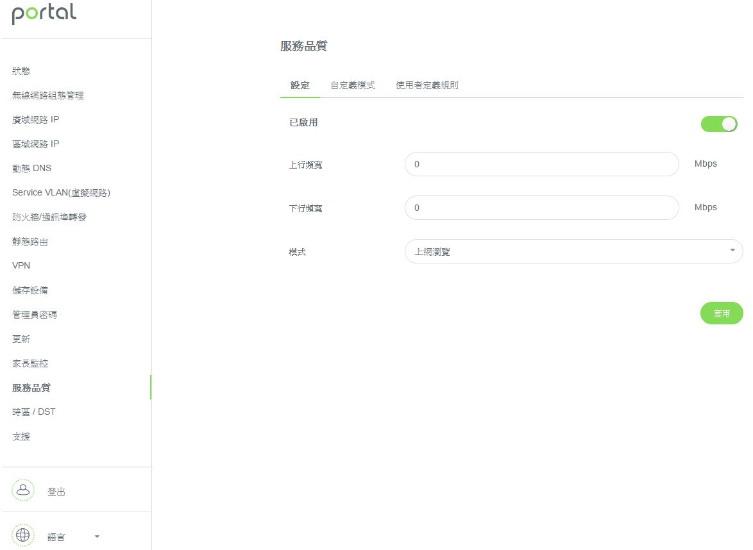Viewport: 753px width, 550px height.
Task: Navigate to 靜態路由
Action: click(x=30, y=242)
